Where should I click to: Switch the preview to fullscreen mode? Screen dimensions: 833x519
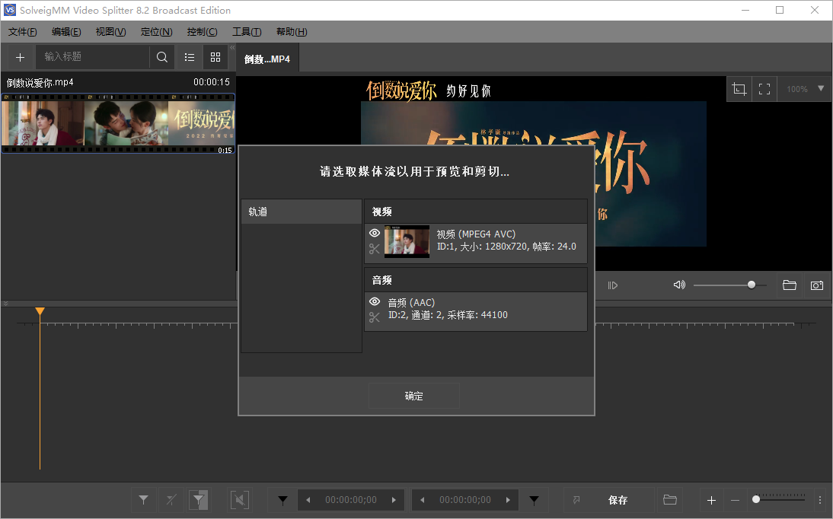(764, 88)
